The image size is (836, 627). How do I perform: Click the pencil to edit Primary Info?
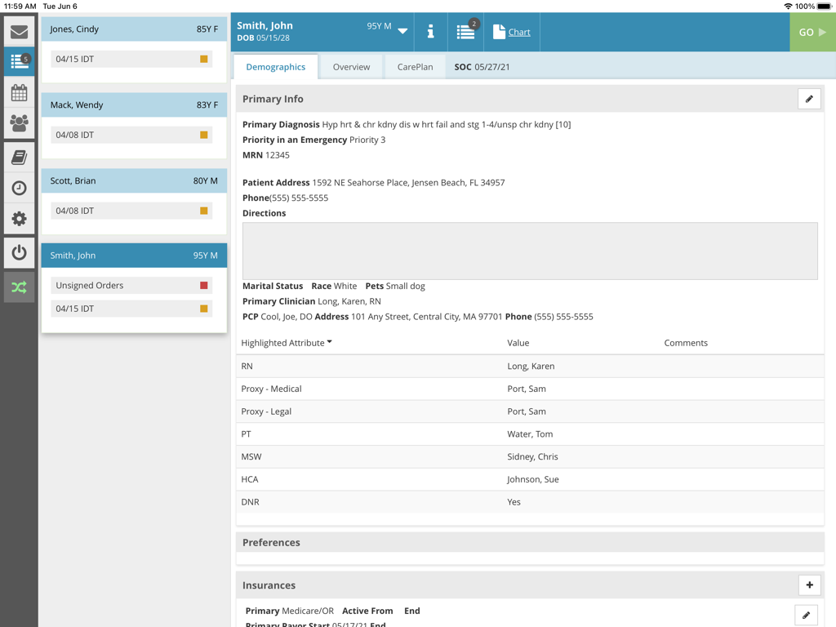point(809,98)
